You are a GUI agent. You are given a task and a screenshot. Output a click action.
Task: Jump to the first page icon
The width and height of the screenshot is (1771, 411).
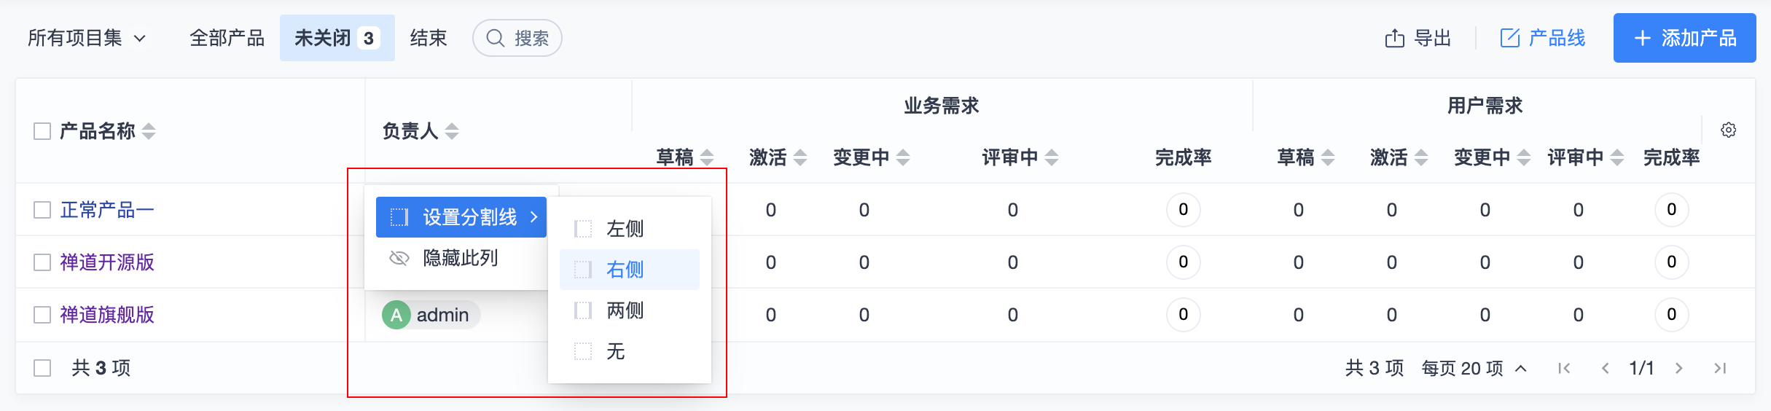(x=1564, y=369)
